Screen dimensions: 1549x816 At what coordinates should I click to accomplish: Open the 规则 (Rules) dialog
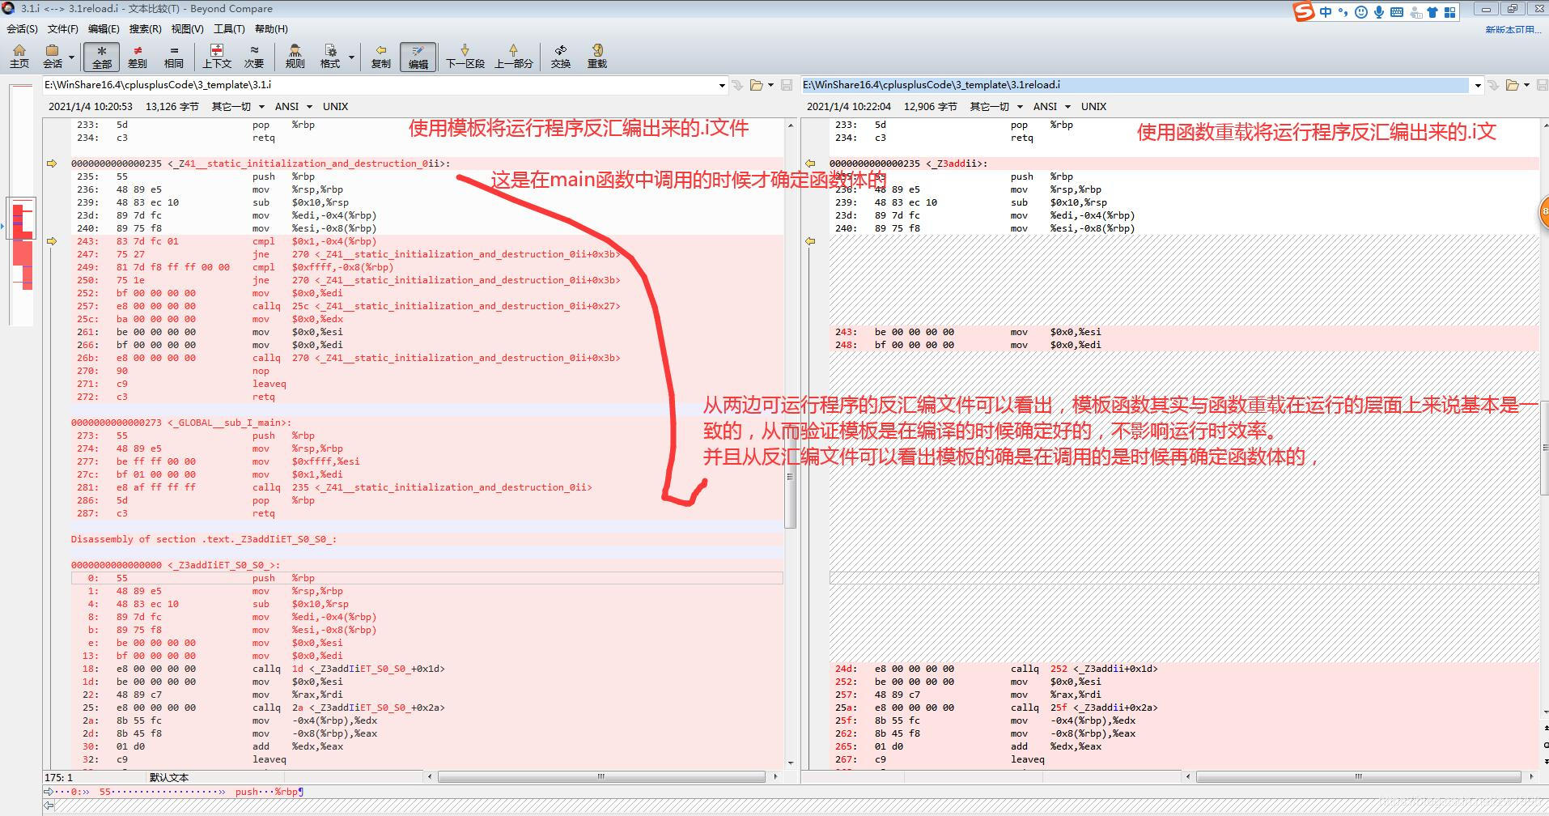click(x=295, y=57)
